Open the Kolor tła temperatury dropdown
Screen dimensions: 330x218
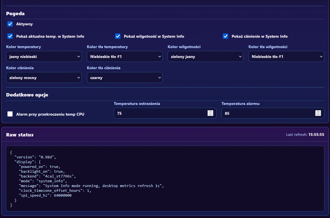point(125,57)
